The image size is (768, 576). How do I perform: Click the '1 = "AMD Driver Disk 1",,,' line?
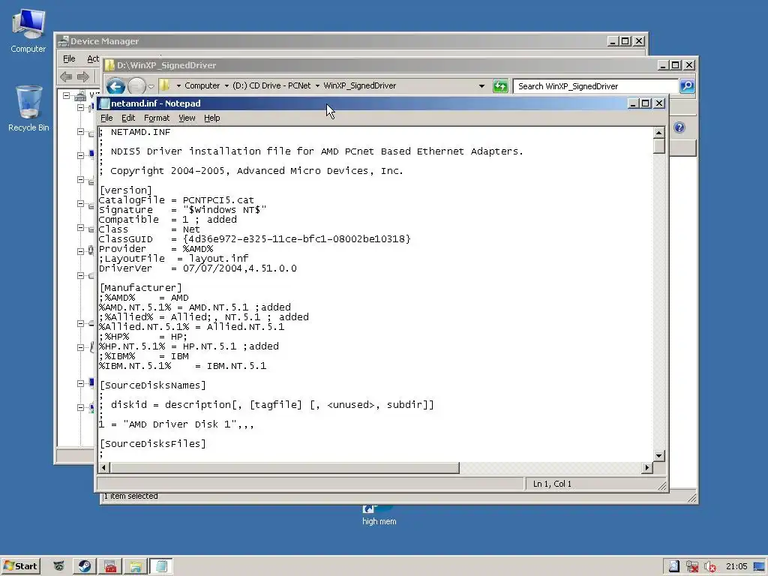[x=176, y=424]
